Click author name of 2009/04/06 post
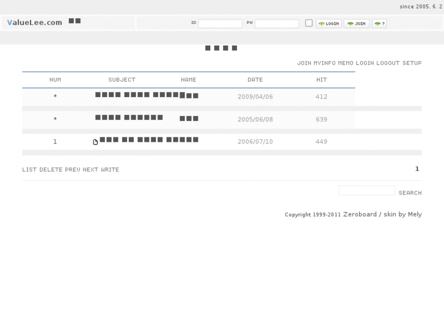This screenshot has height=333, width=444. (189, 95)
